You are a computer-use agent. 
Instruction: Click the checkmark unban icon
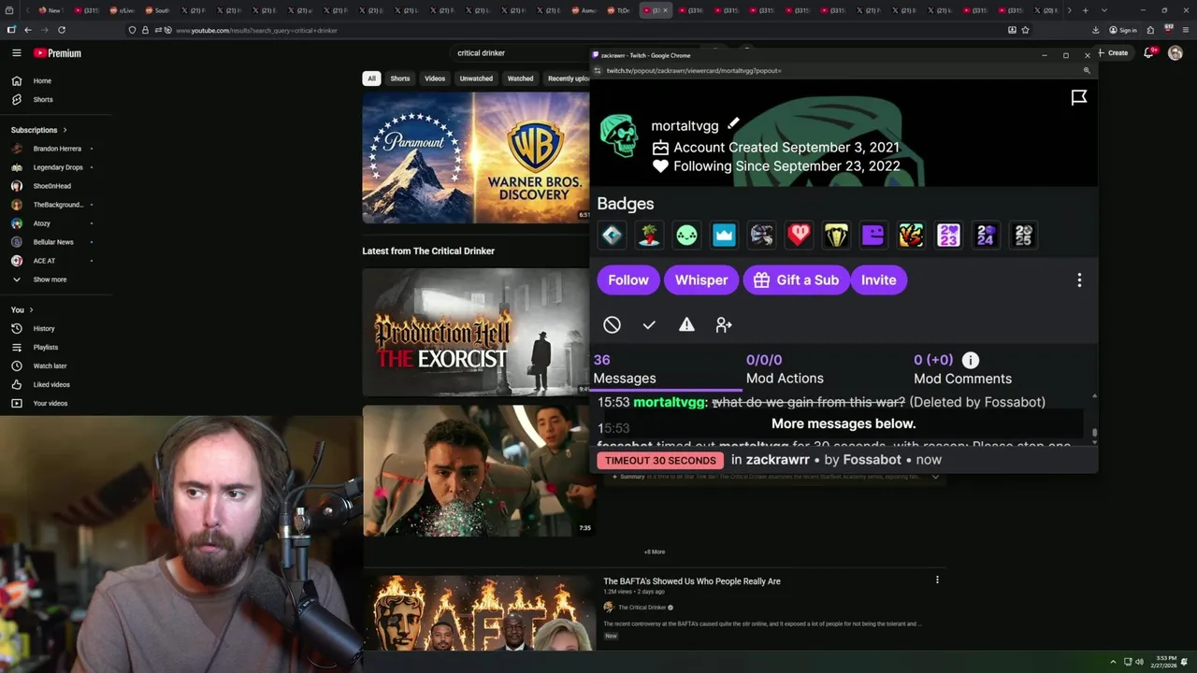pyautogui.click(x=649, y=324)
